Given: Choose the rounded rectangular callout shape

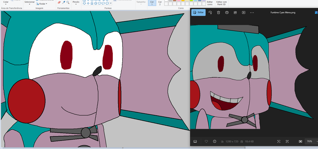Looking at the screenshot, I should click(100, 3).
